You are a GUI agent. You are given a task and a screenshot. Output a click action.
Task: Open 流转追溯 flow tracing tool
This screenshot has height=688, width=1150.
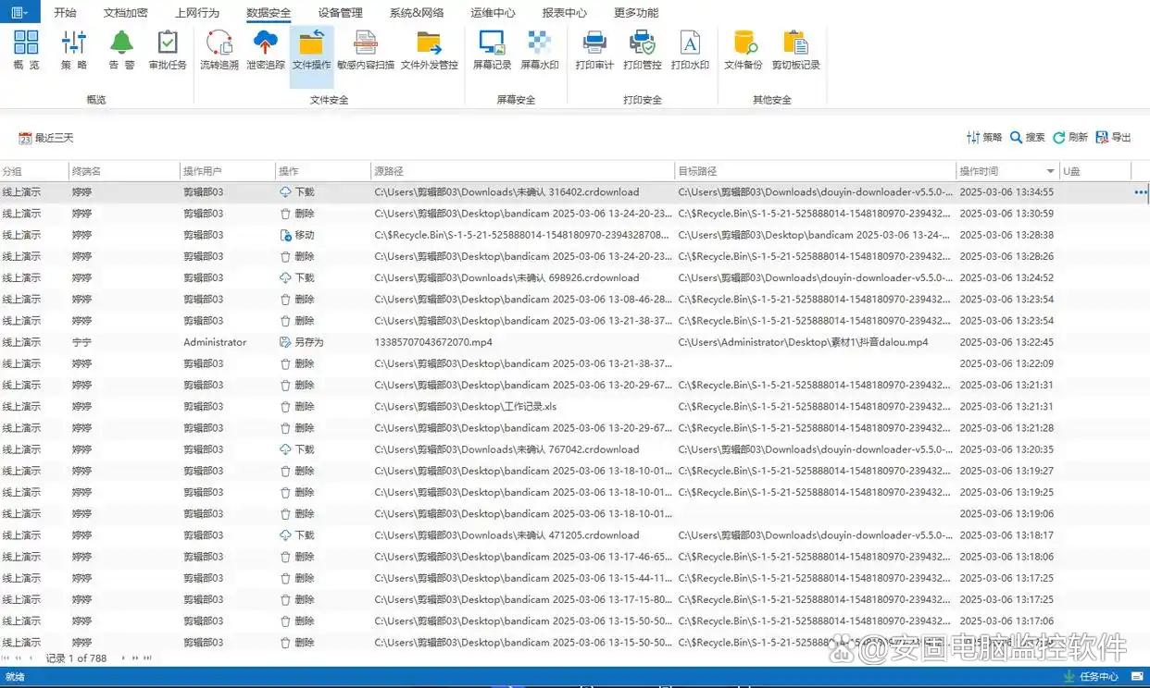(x=219, y=50)
